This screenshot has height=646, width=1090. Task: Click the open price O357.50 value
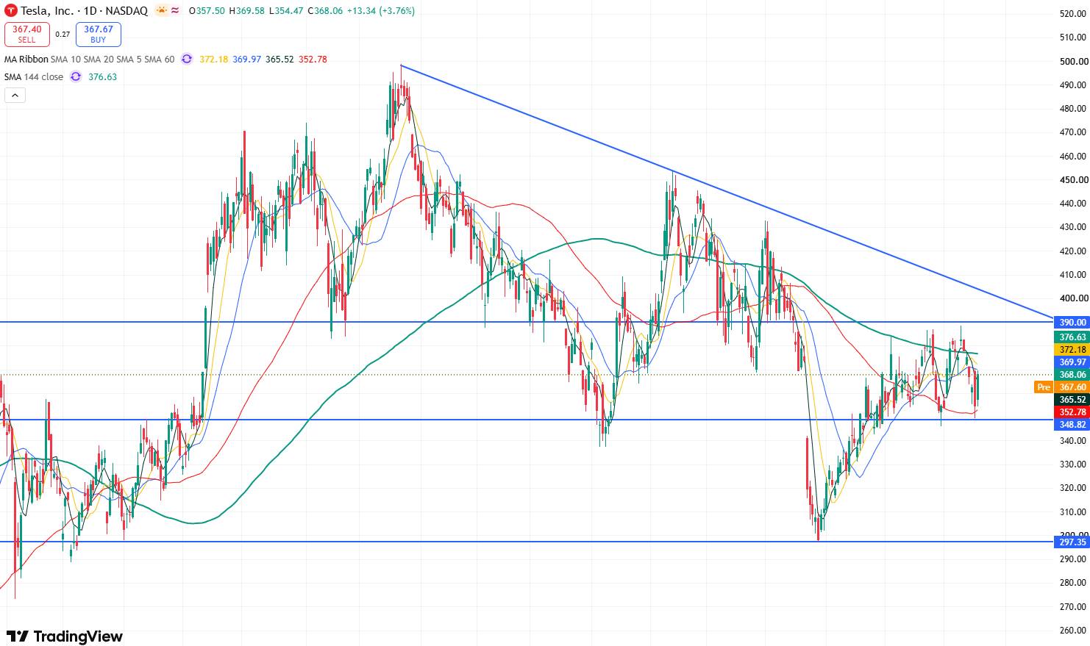tap(207, 11)
